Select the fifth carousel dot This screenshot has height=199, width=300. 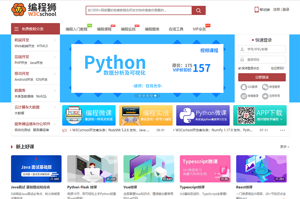(x=155, y=96)
